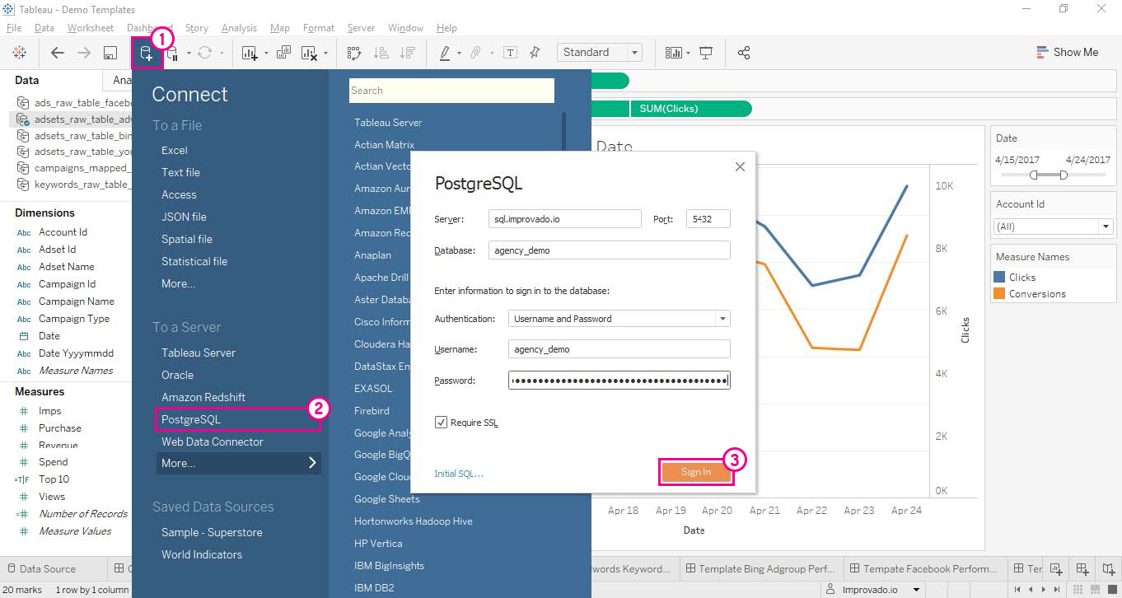Select PostgreSQL under To a Server

tap(191, 419)
